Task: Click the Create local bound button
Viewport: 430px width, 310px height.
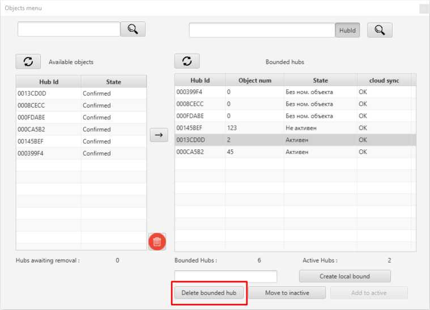Action: click(344, 276)
